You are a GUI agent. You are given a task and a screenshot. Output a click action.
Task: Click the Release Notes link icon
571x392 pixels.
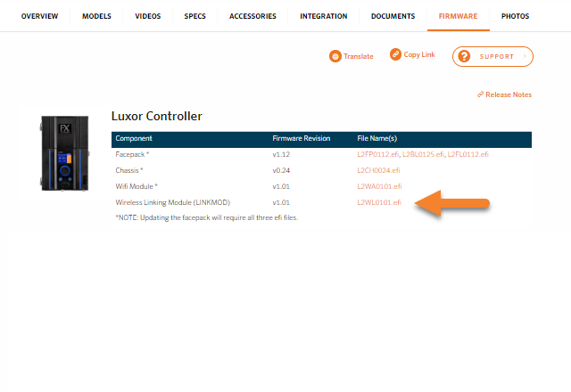click(481, 94)
